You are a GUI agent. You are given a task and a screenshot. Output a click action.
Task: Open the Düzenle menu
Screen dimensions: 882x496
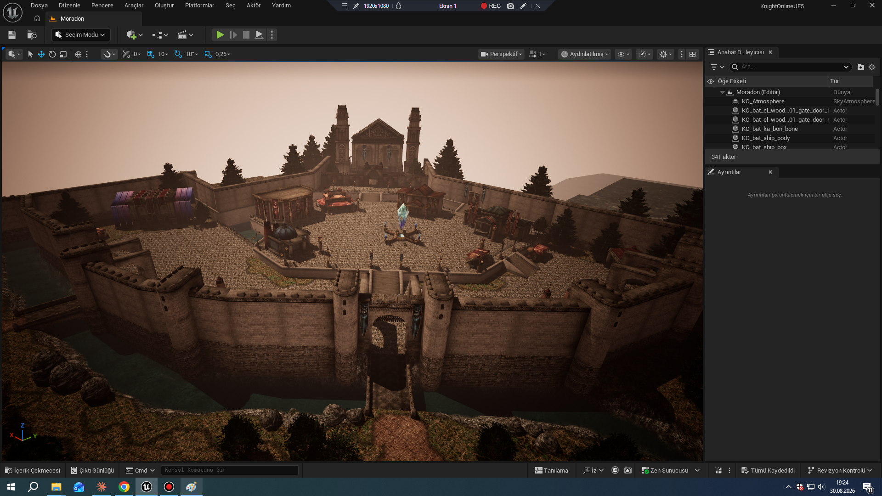point(69,6)
